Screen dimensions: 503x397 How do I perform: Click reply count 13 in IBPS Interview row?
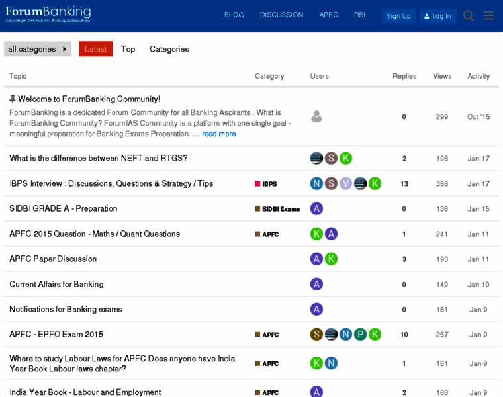click(404, 184)
